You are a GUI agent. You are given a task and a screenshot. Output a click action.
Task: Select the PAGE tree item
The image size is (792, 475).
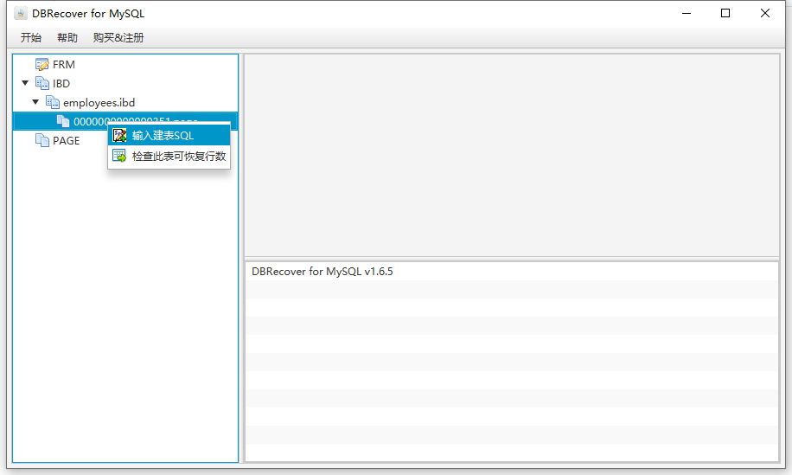coord(67,140)
